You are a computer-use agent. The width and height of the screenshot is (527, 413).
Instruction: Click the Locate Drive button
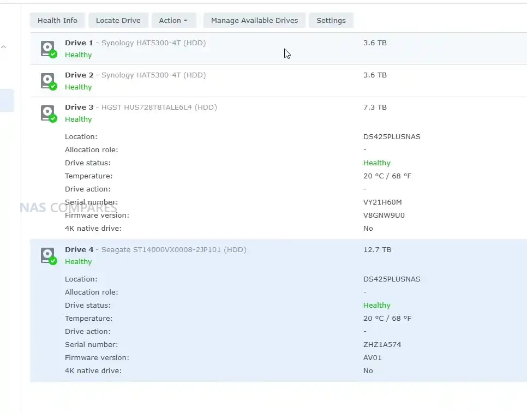pos(118,20)
